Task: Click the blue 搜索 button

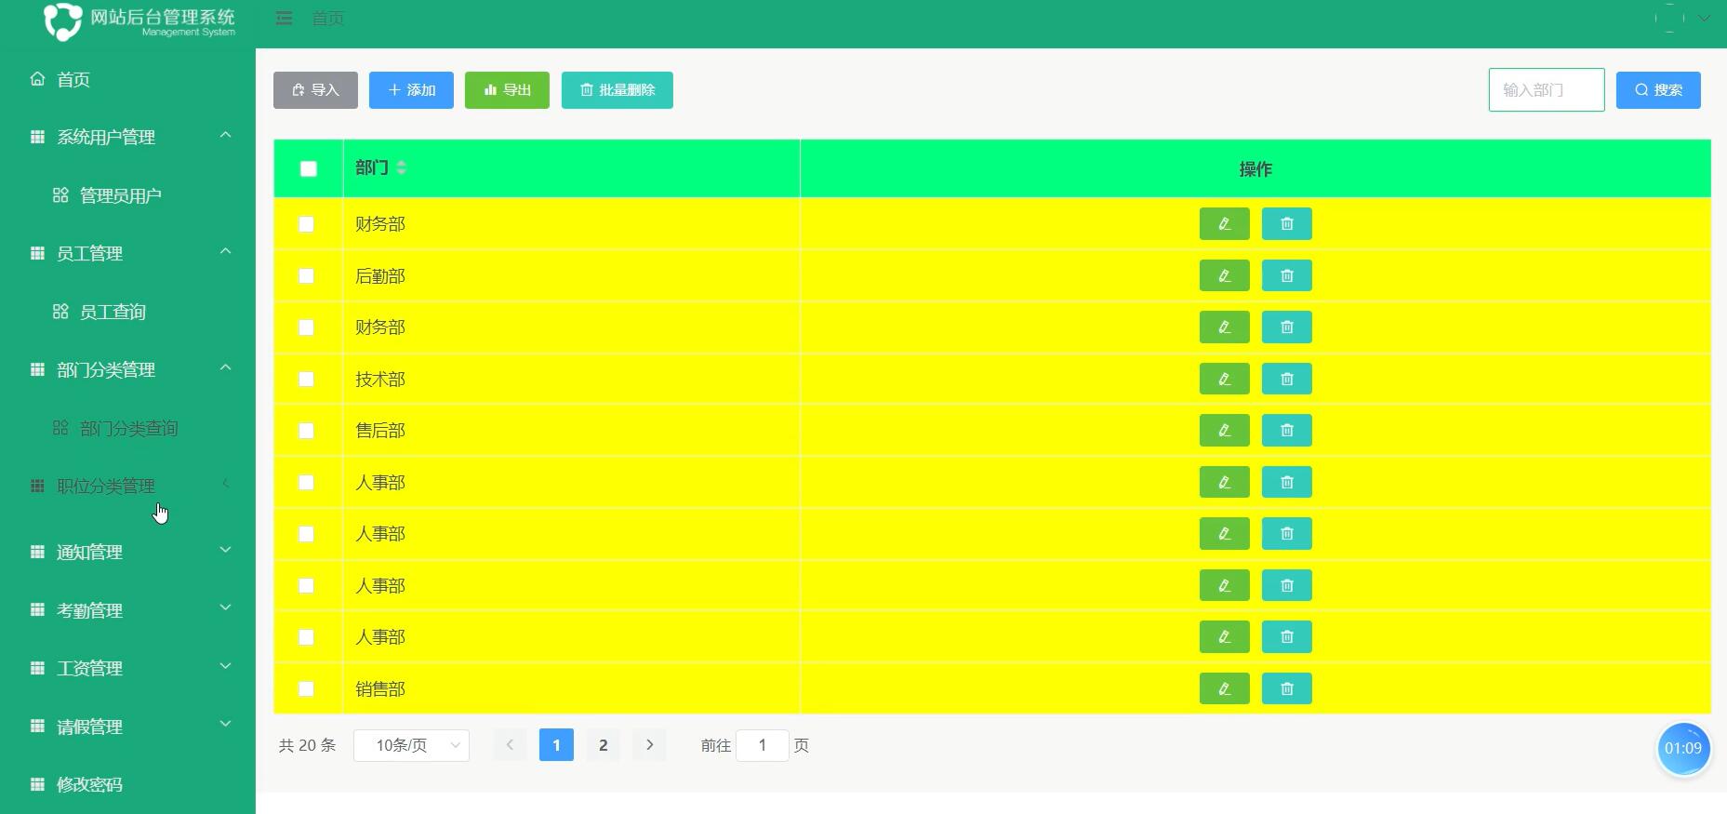Action: tap(1657, 90)
